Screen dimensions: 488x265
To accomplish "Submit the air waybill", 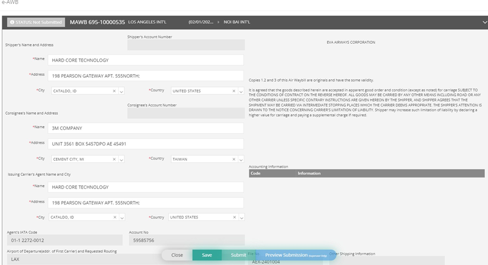I will pos(238,255).
